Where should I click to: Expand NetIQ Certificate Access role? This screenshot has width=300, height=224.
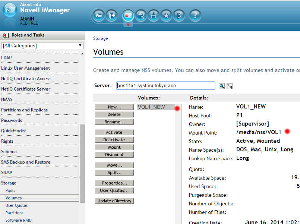tap(26, 78)
